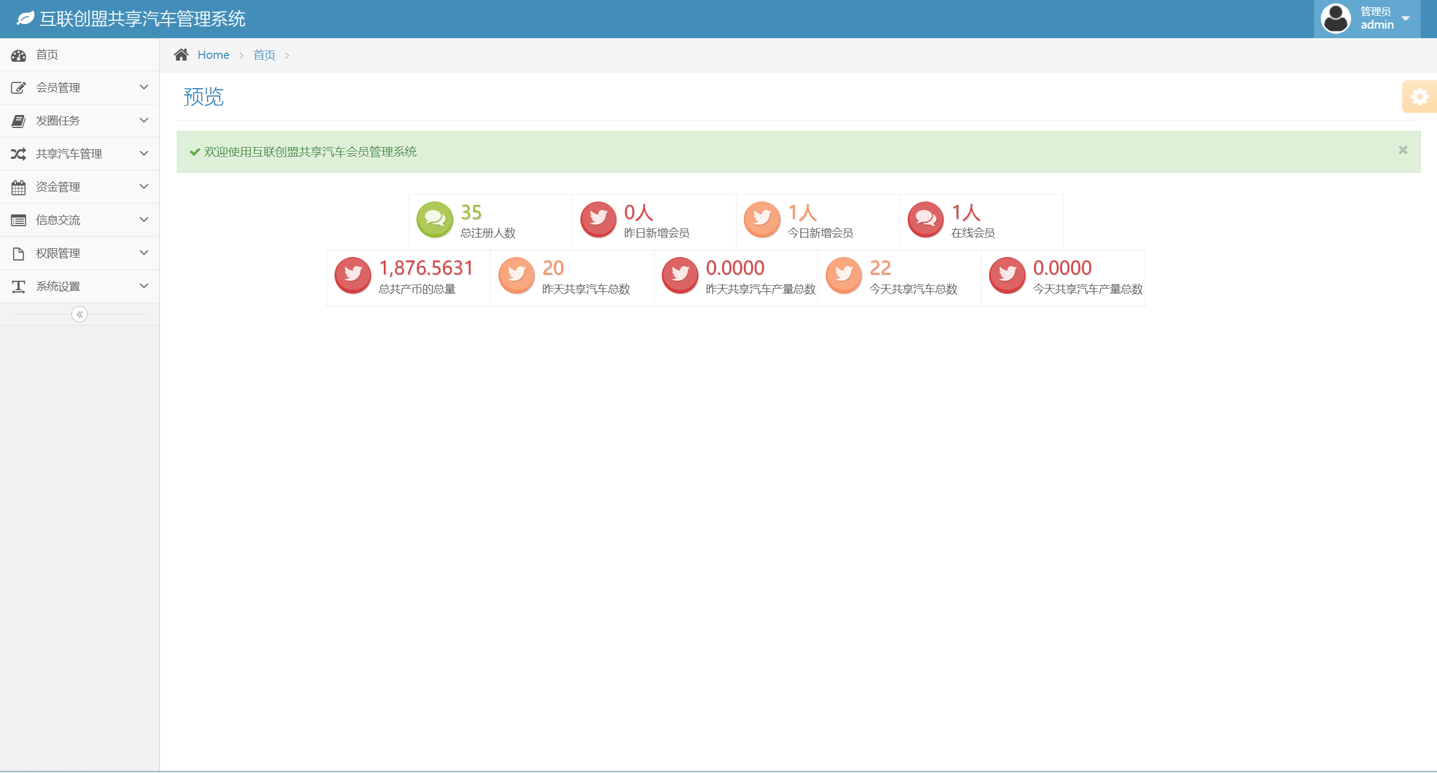Expand the 资金管理 submenu arrow
1437x773 pixels.
click(144, 187)
